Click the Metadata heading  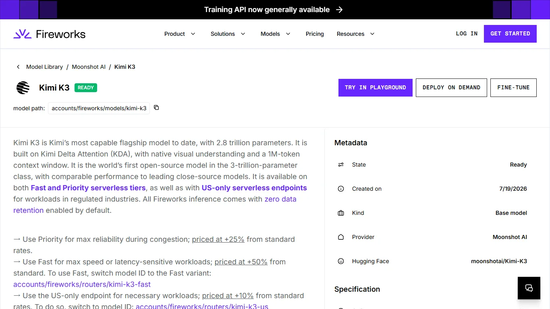pyautogui.click(x=351, y=143)
